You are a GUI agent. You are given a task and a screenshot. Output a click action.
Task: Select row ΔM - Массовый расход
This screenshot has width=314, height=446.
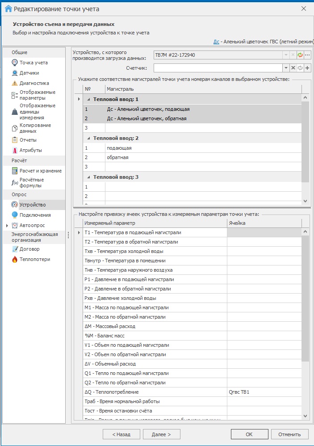point(192,326)
